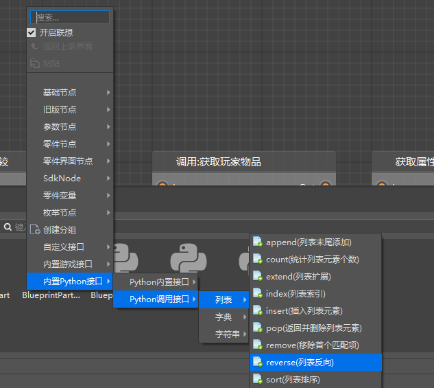
Task: Click the output pin on 调用:获取玩家物品 node
Action: click(326, 183)
